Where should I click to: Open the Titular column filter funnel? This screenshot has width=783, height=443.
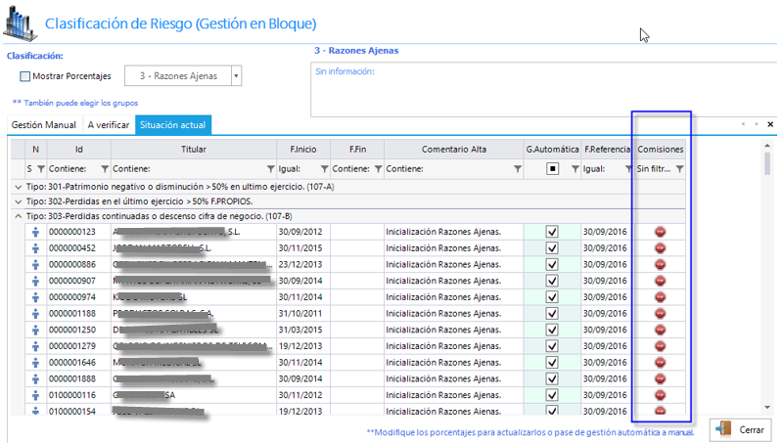[271, 169]
